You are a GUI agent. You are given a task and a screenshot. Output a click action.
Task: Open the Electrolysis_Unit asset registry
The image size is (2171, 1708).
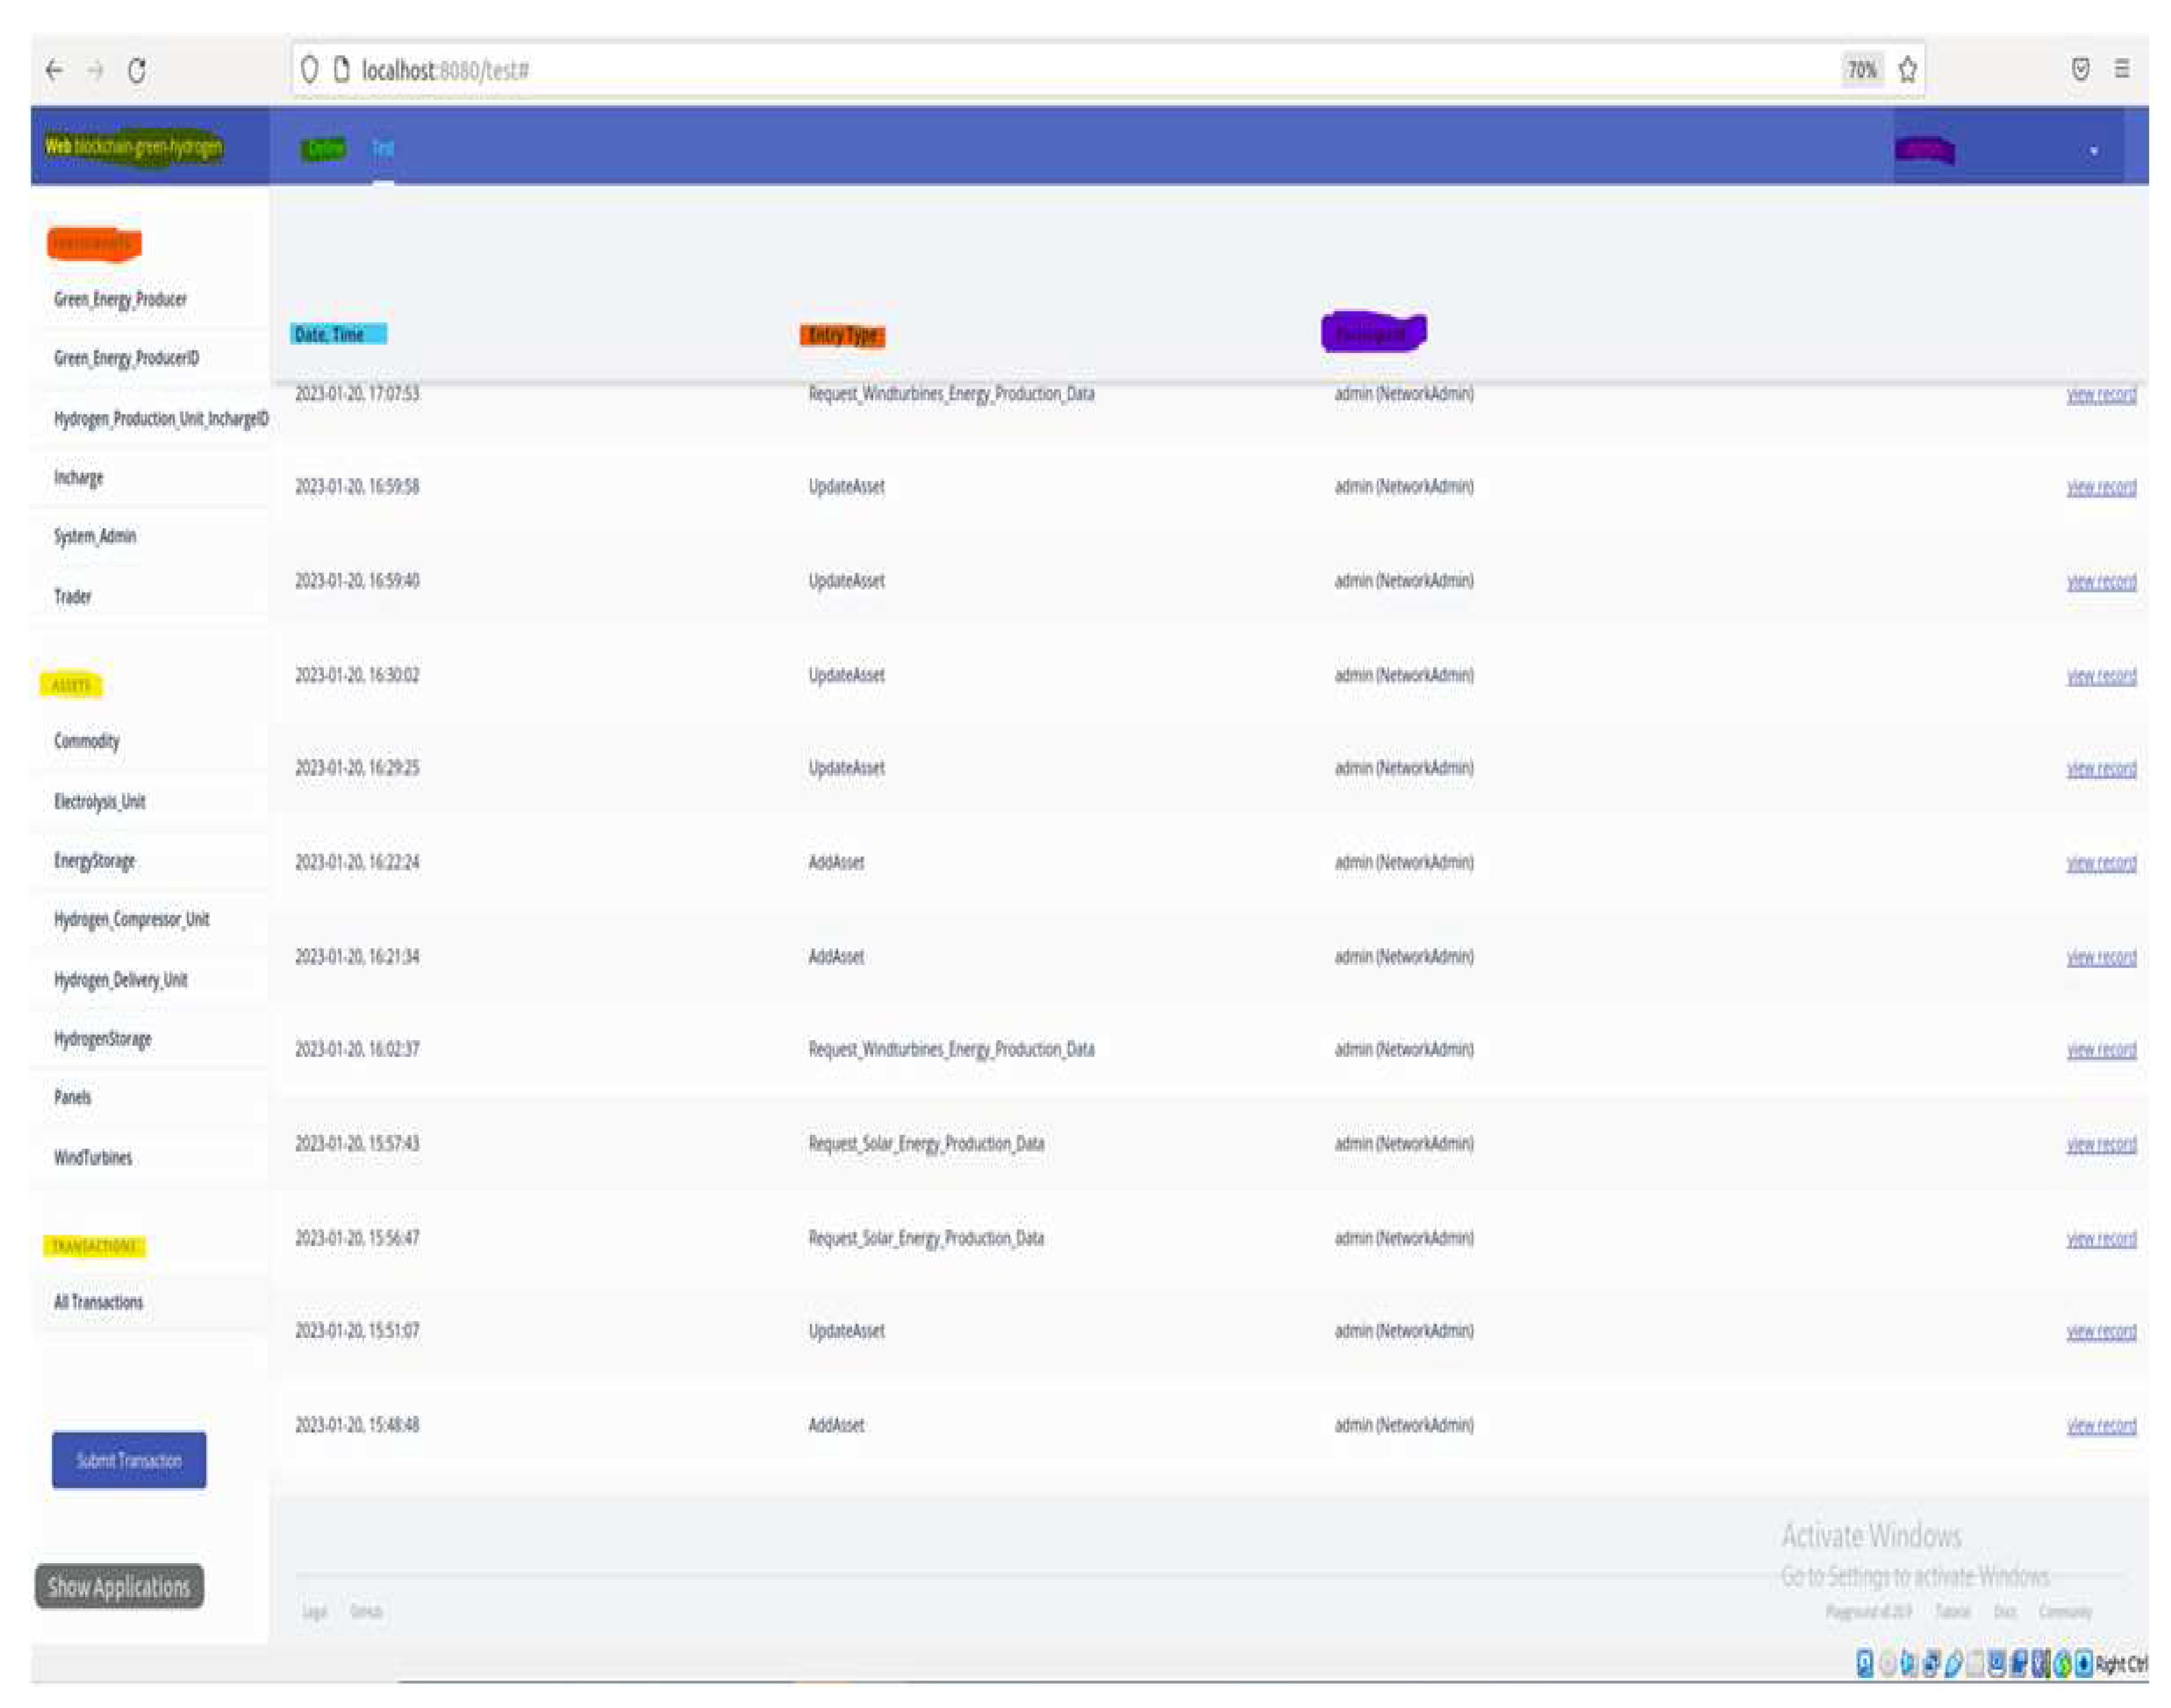click(x=100, y=802)
